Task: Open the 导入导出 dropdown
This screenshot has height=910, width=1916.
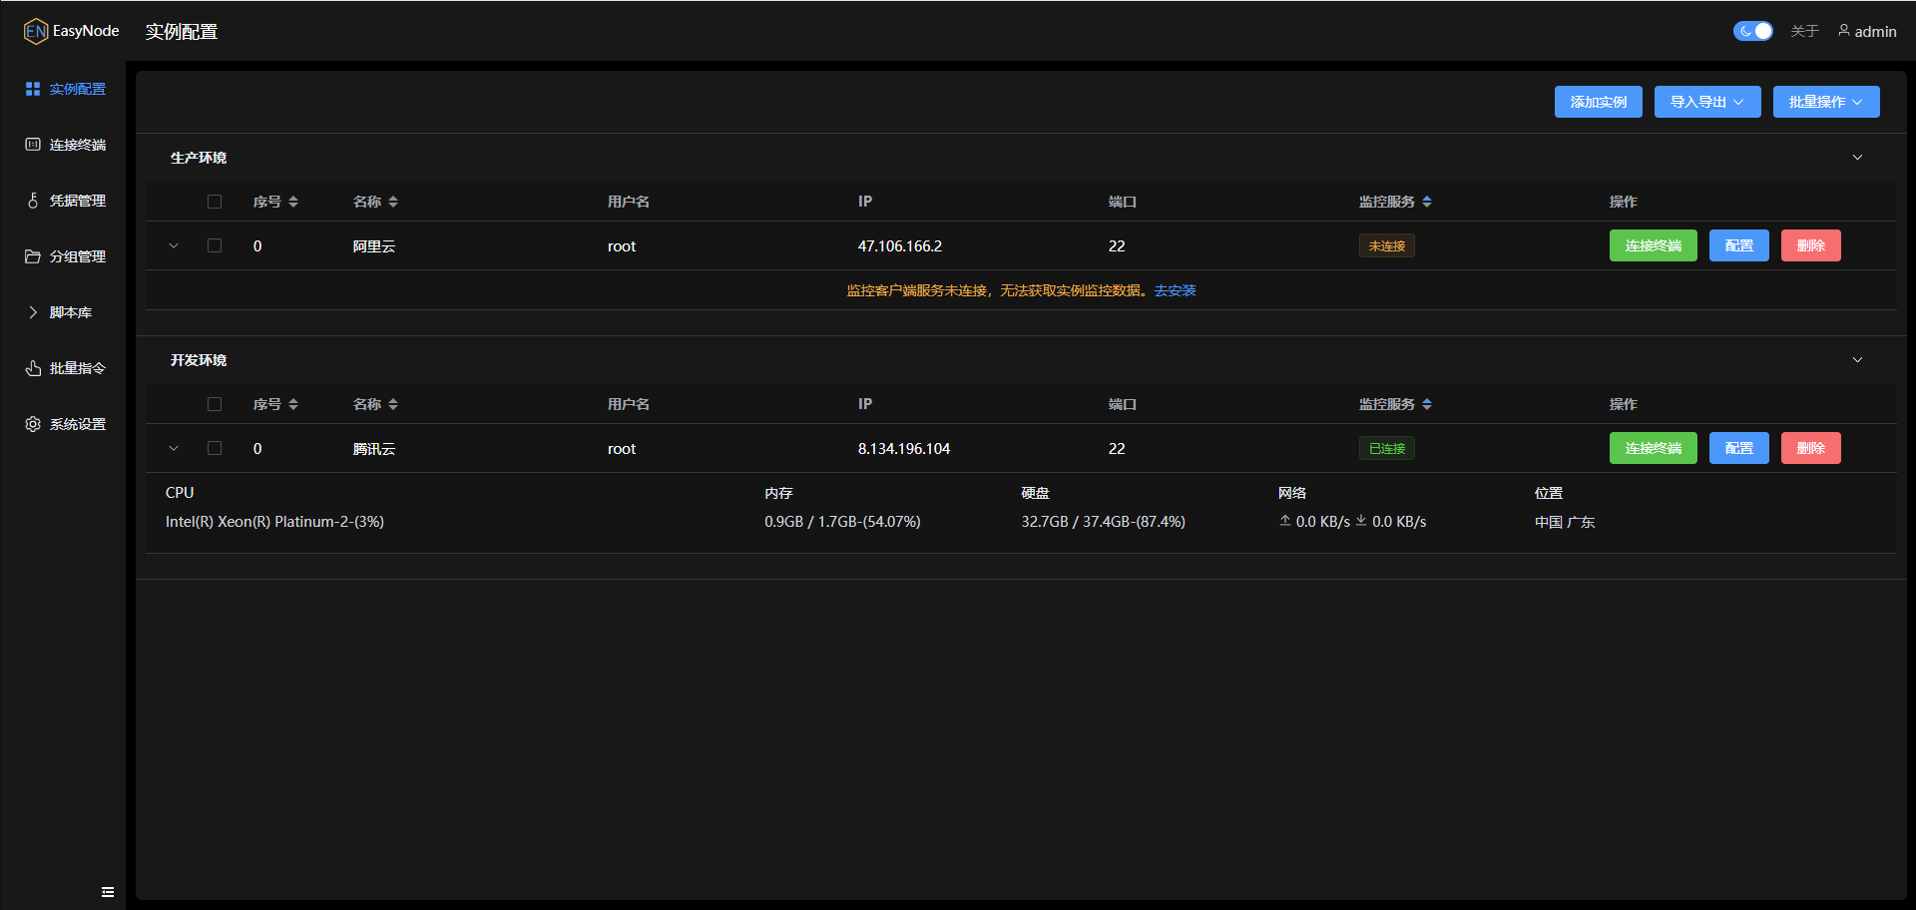Action: tap(1706, 102)
